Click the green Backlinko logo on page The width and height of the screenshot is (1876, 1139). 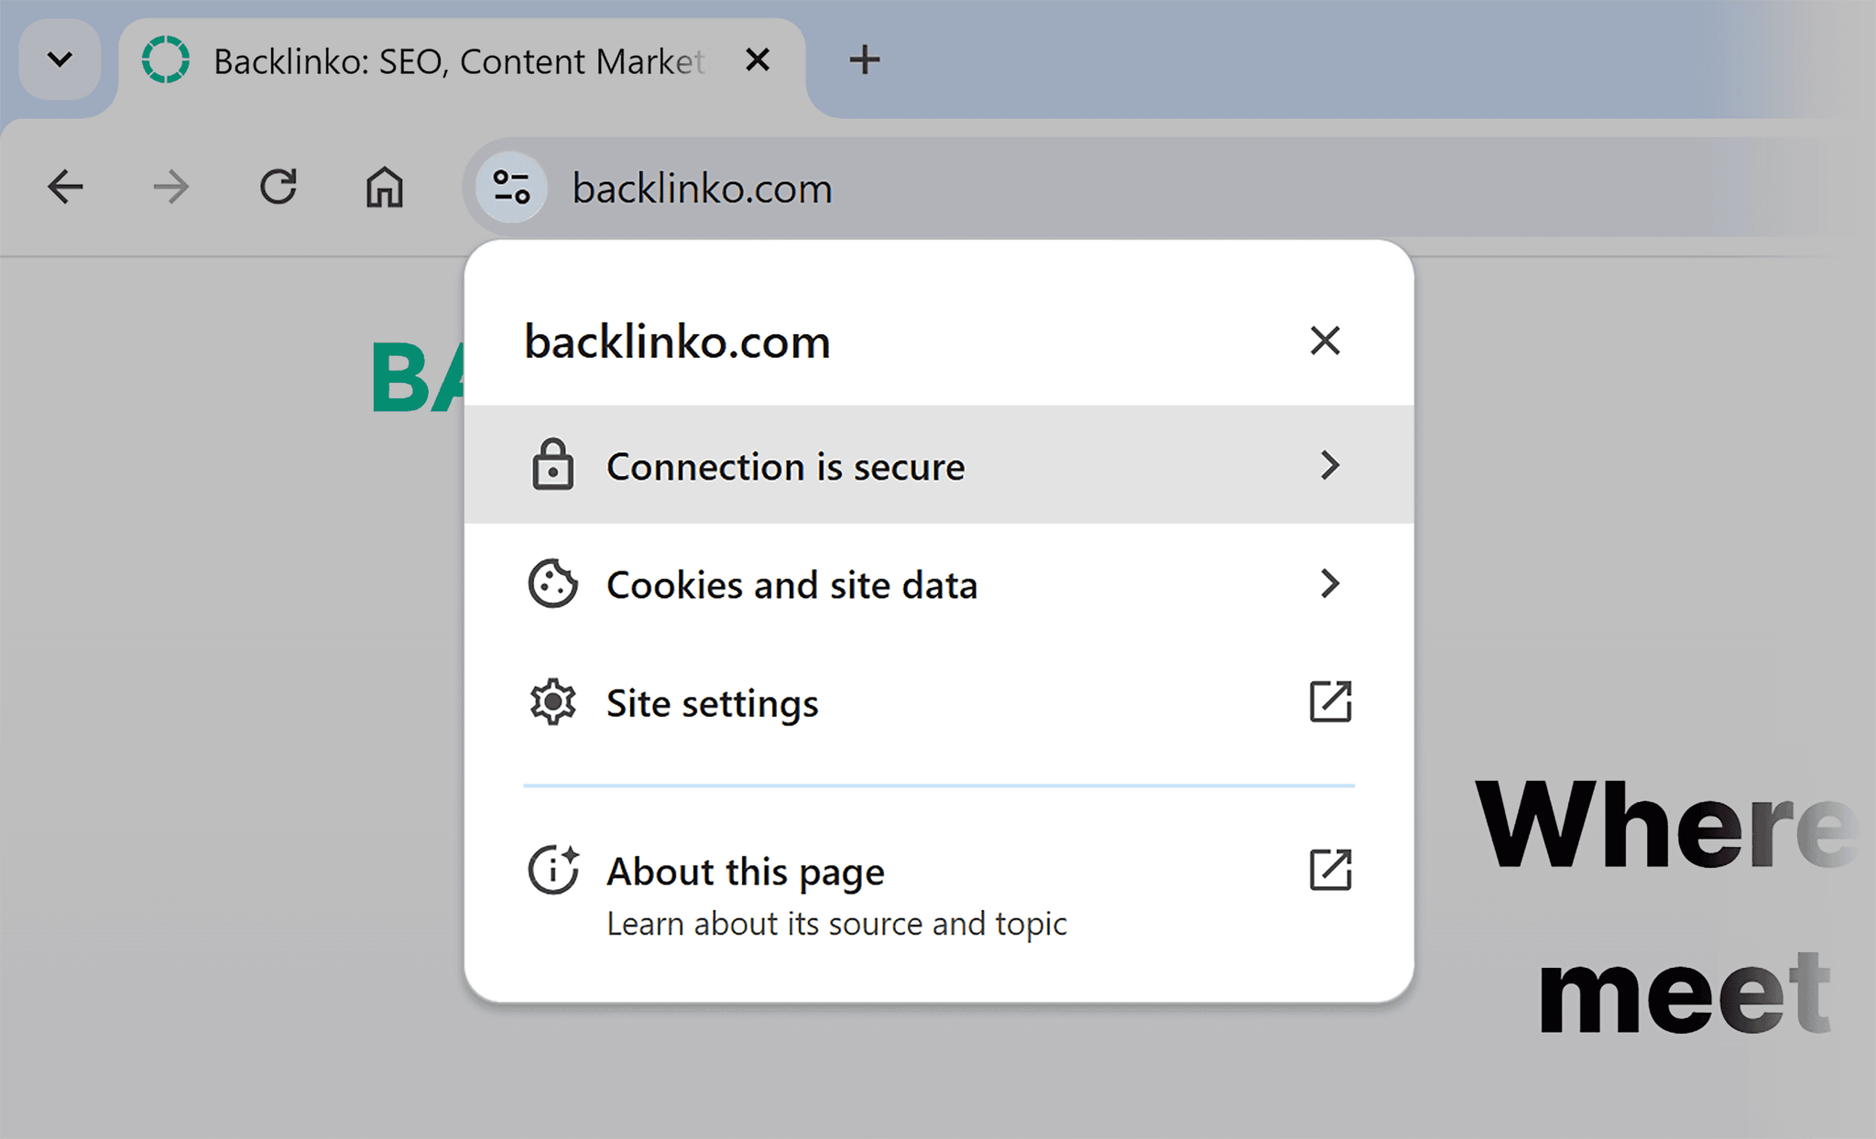pos(419,377)
